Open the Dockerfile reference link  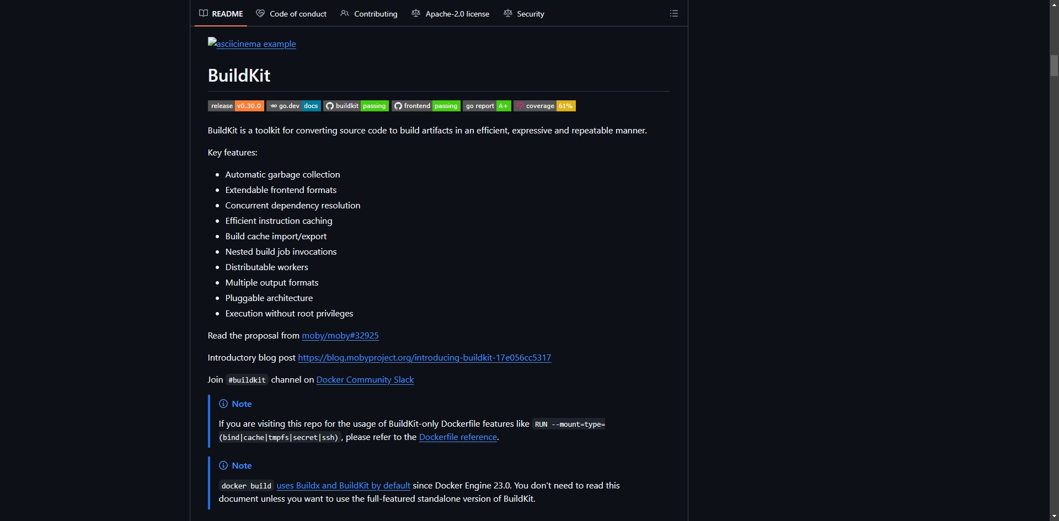[458, 437]
